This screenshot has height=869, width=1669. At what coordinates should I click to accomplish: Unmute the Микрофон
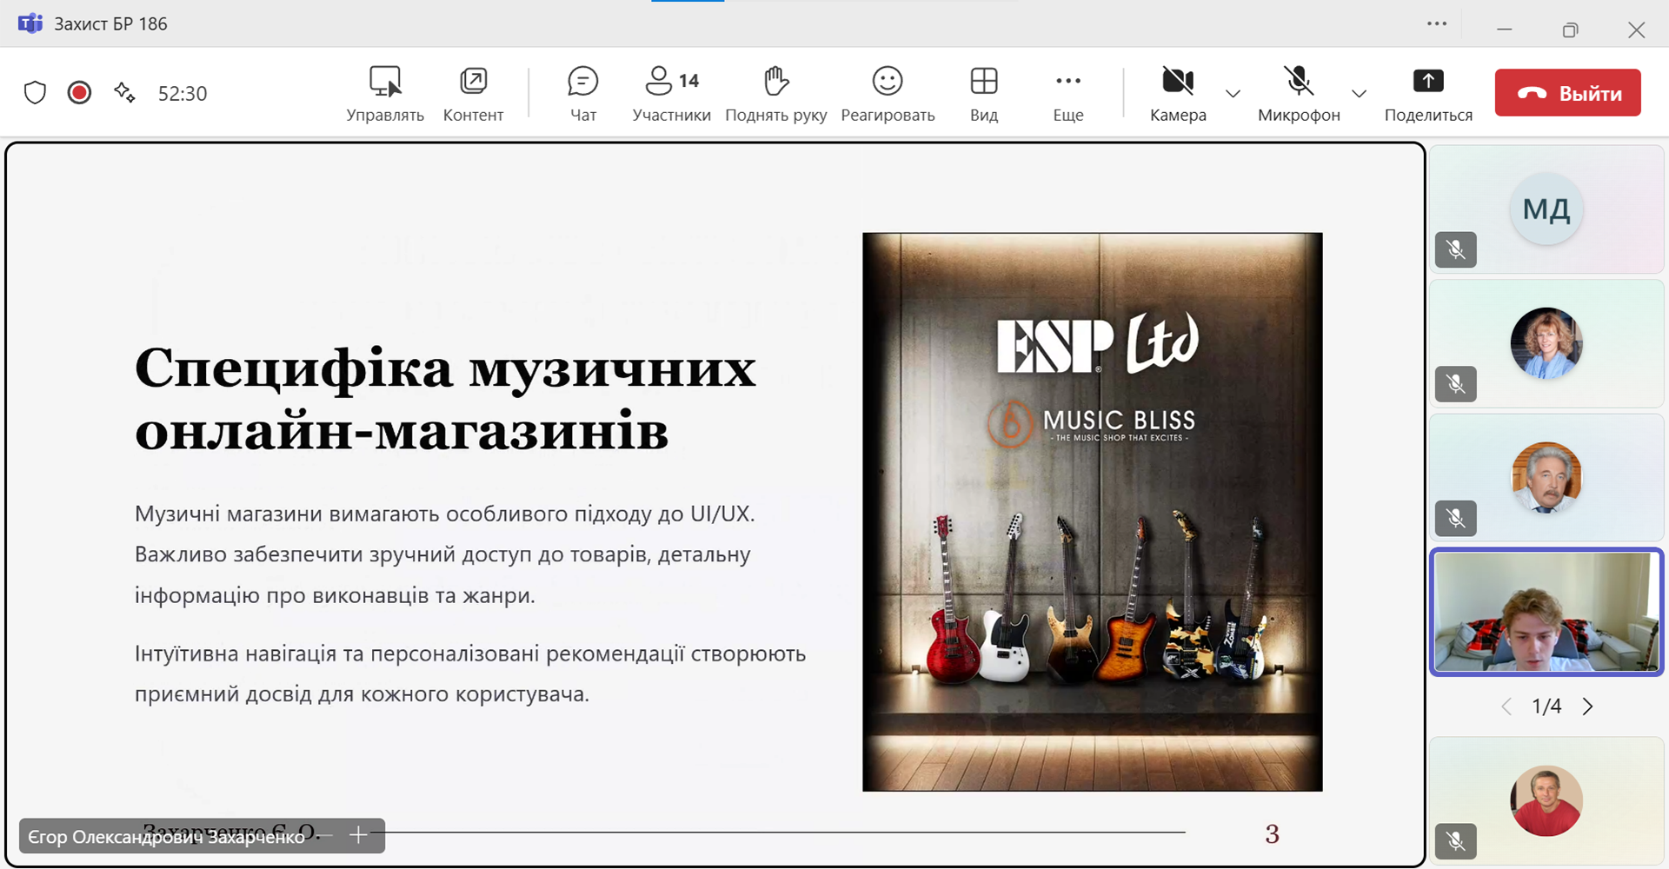[x=1299, y=92]
